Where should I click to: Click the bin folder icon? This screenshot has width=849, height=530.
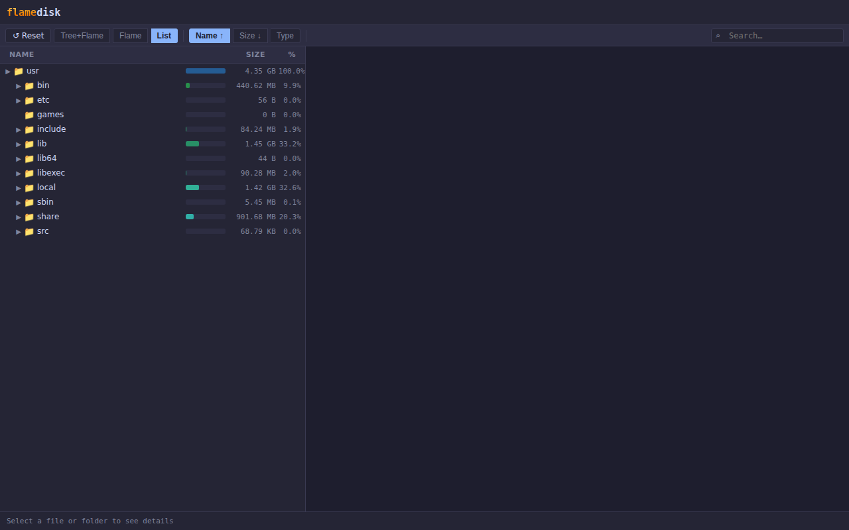point(29,86)
